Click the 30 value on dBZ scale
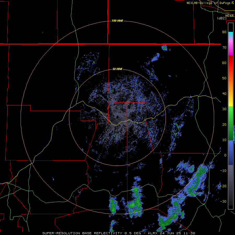The width and height of the screenshot is (235, 235). (224, 109)
